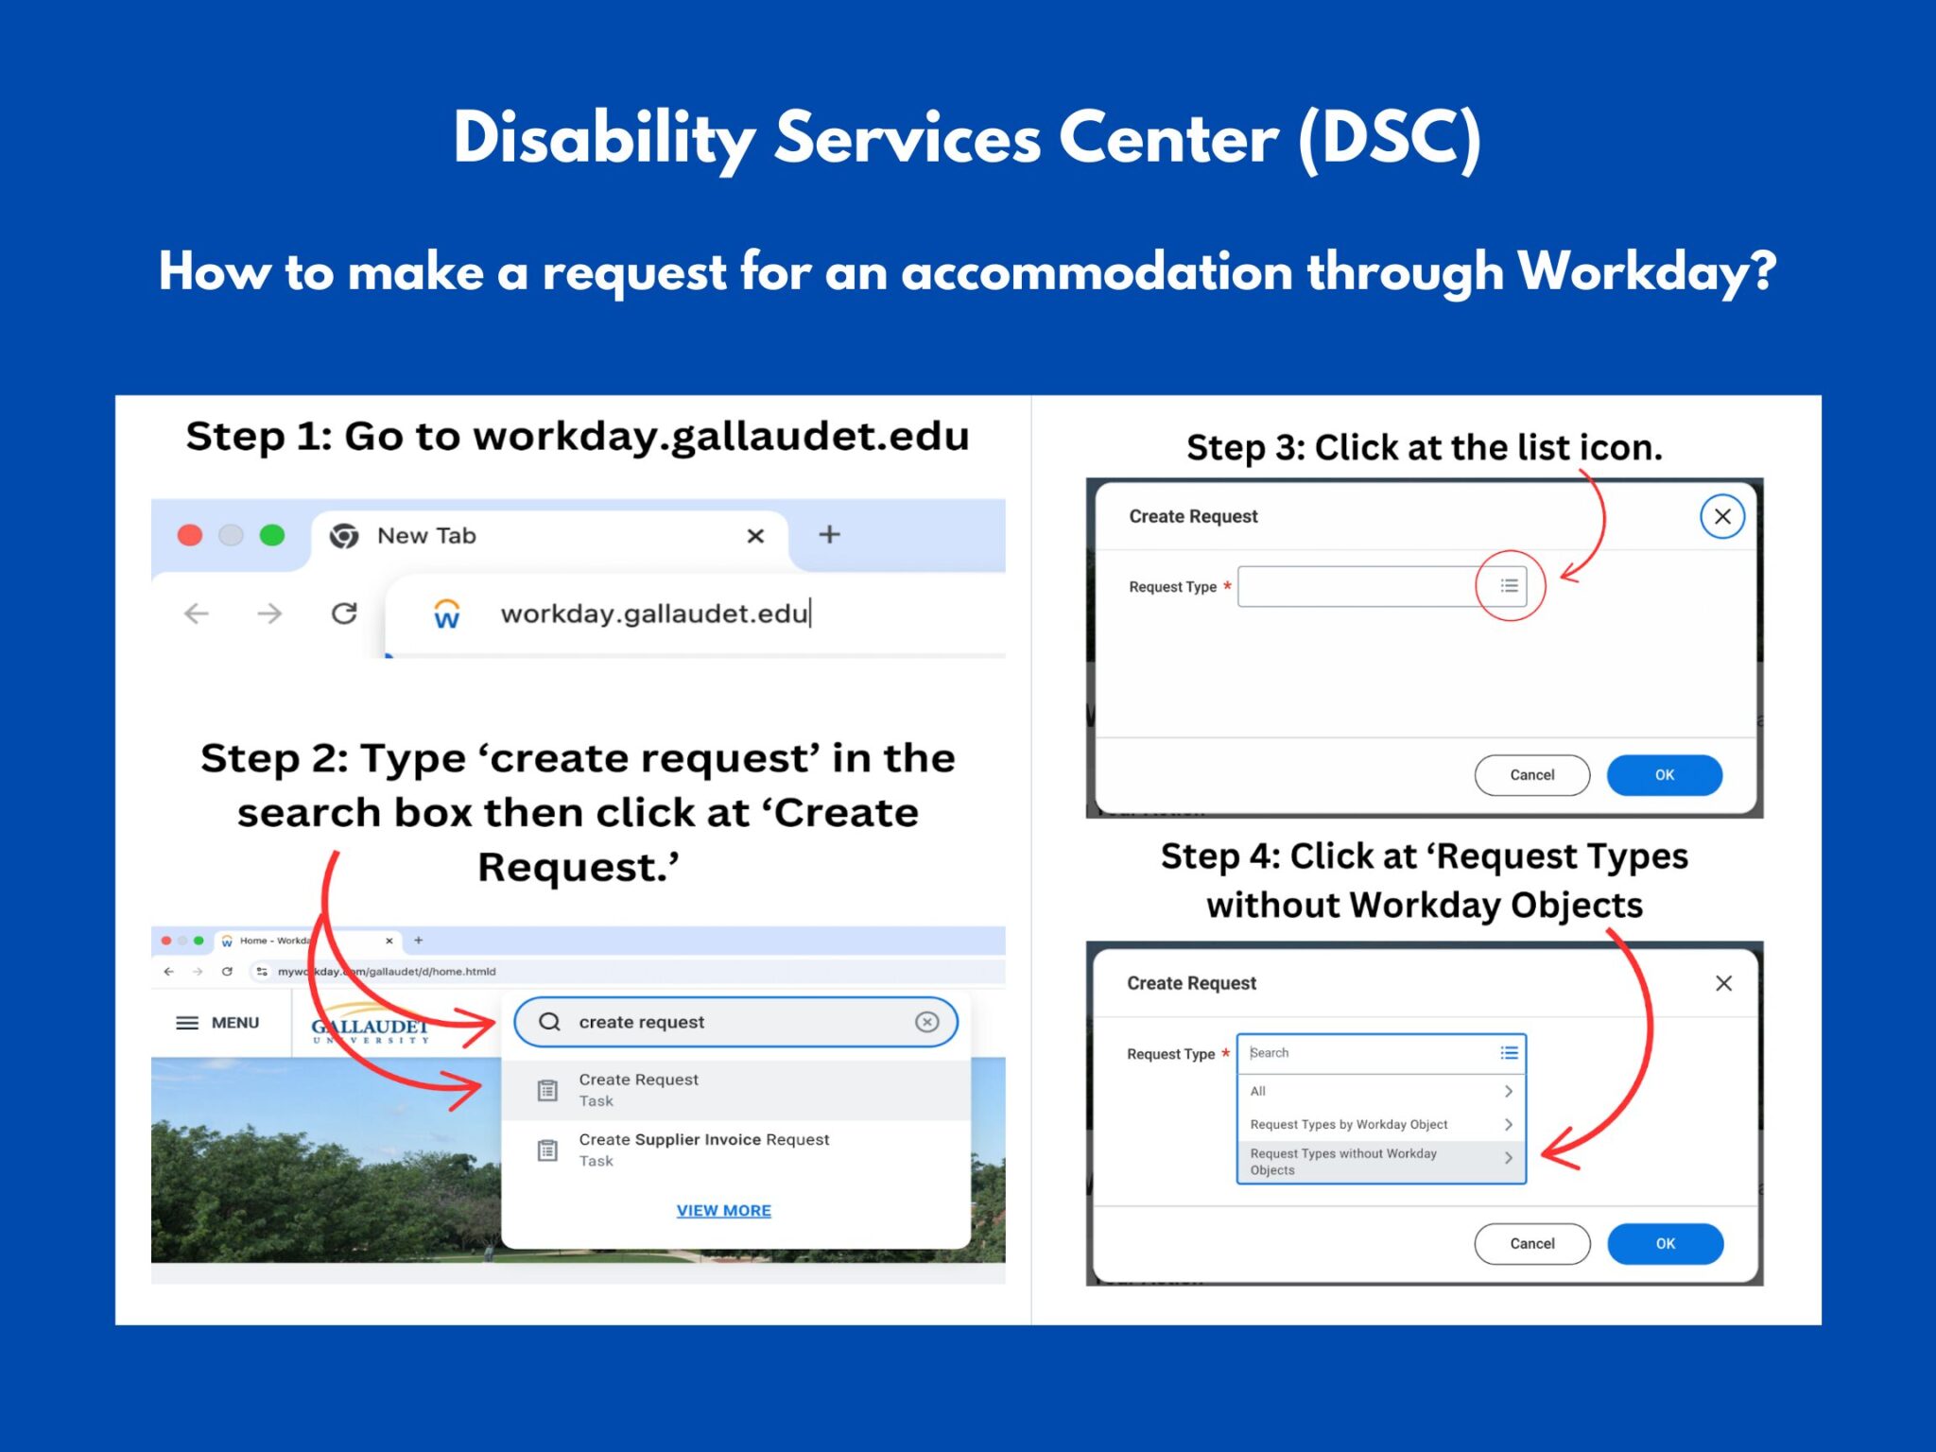Close the New Tab tab
Viewport: 1936px width, 1452px height.
pos(755,536)
